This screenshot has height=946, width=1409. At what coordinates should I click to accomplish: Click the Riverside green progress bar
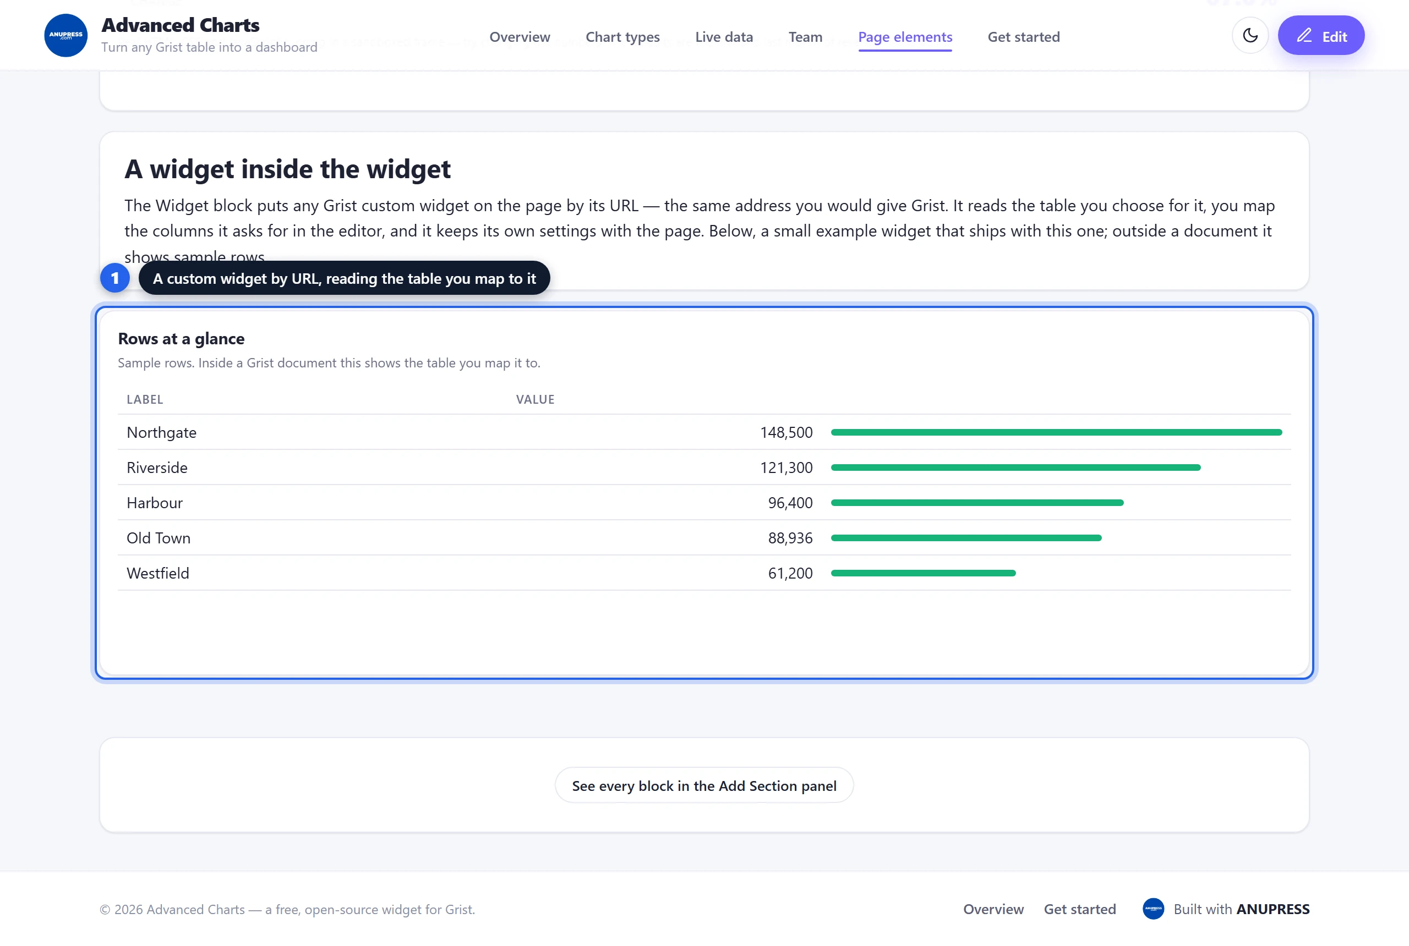pyautogui.click(x=1015, y=468)
